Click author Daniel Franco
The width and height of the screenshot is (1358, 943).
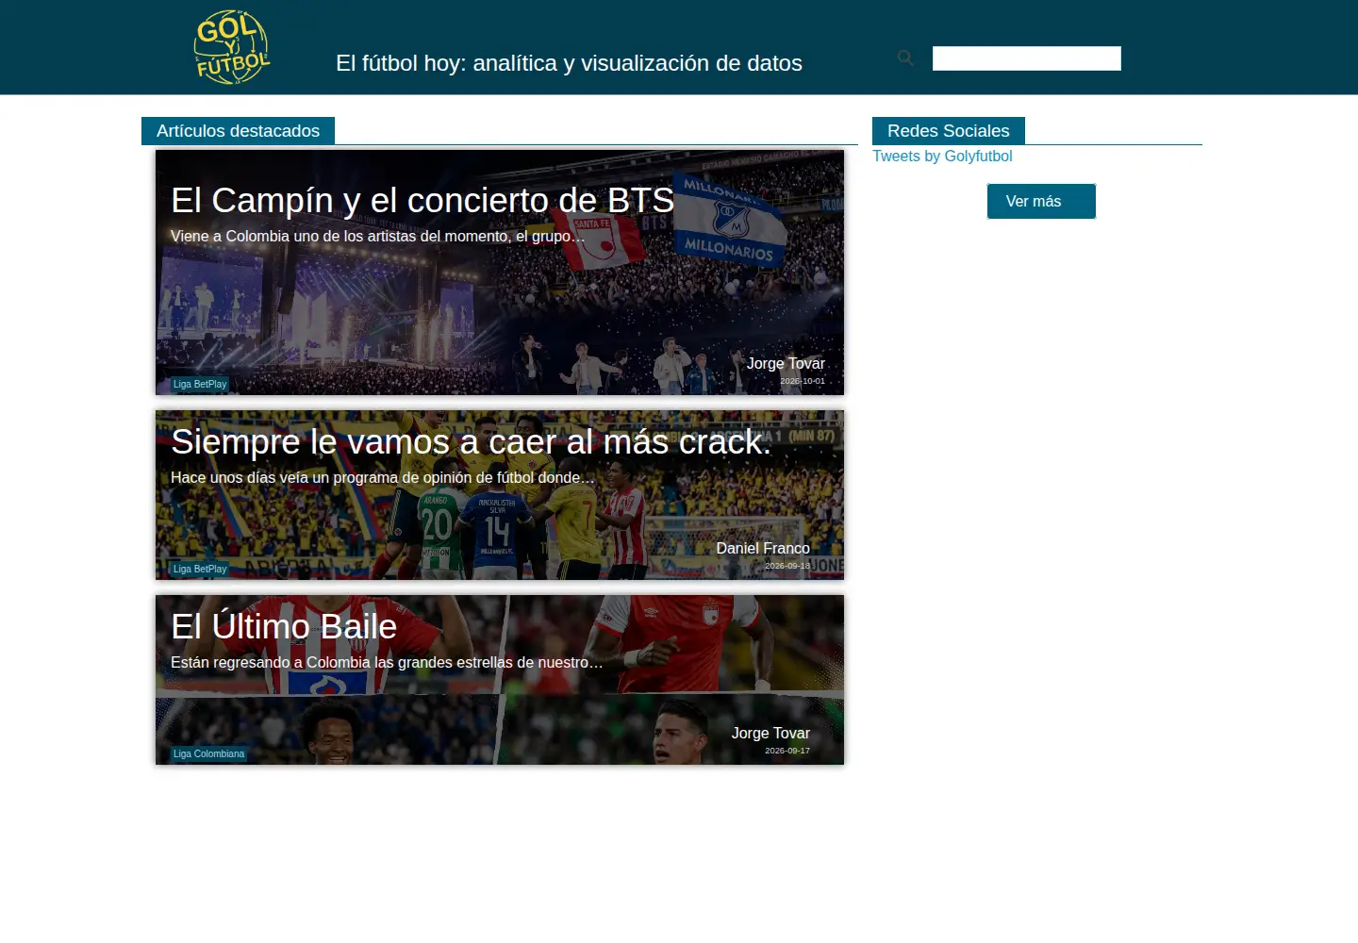click(763, 549)
